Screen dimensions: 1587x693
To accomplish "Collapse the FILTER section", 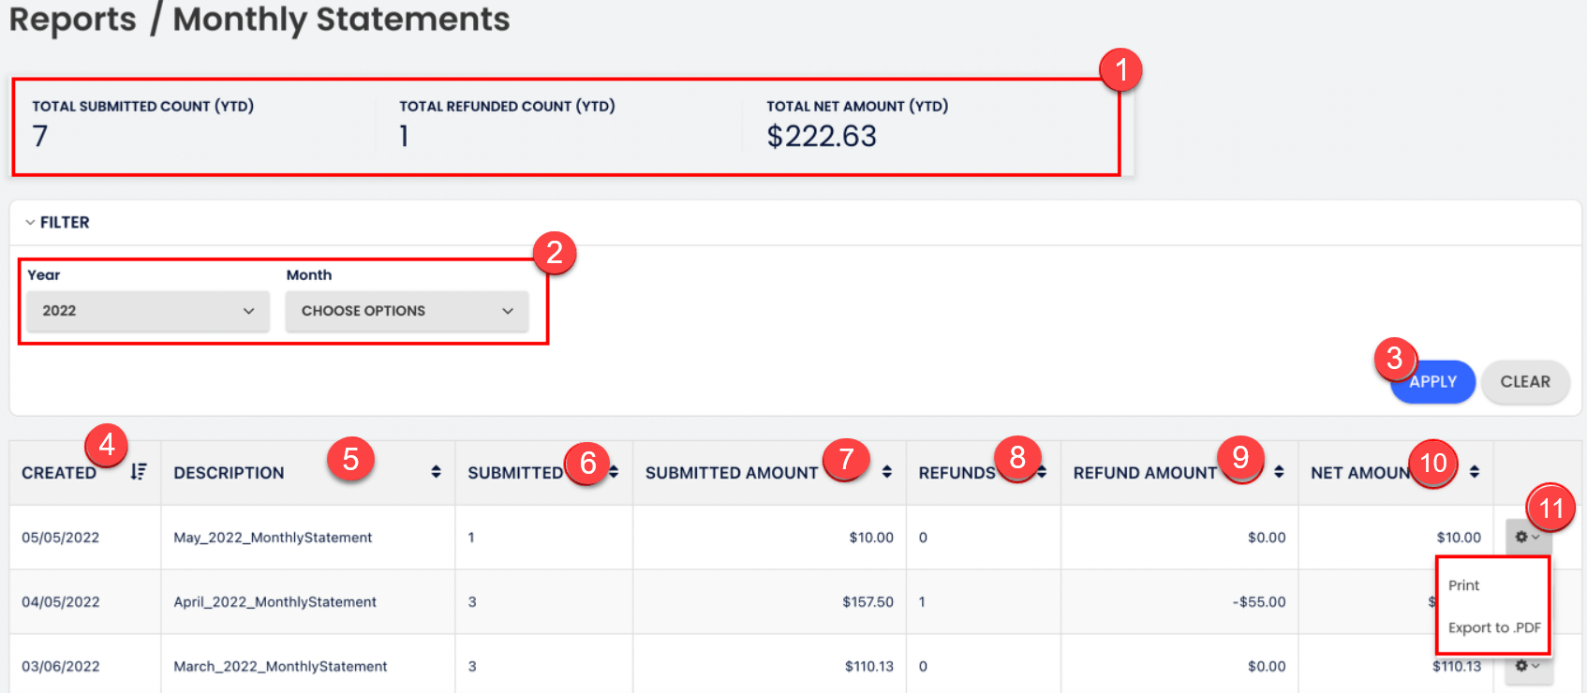I will [28, 222].
